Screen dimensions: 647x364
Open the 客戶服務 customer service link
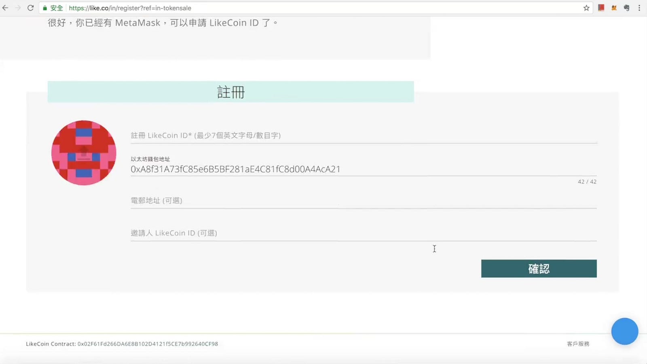(x=578, y=344)
